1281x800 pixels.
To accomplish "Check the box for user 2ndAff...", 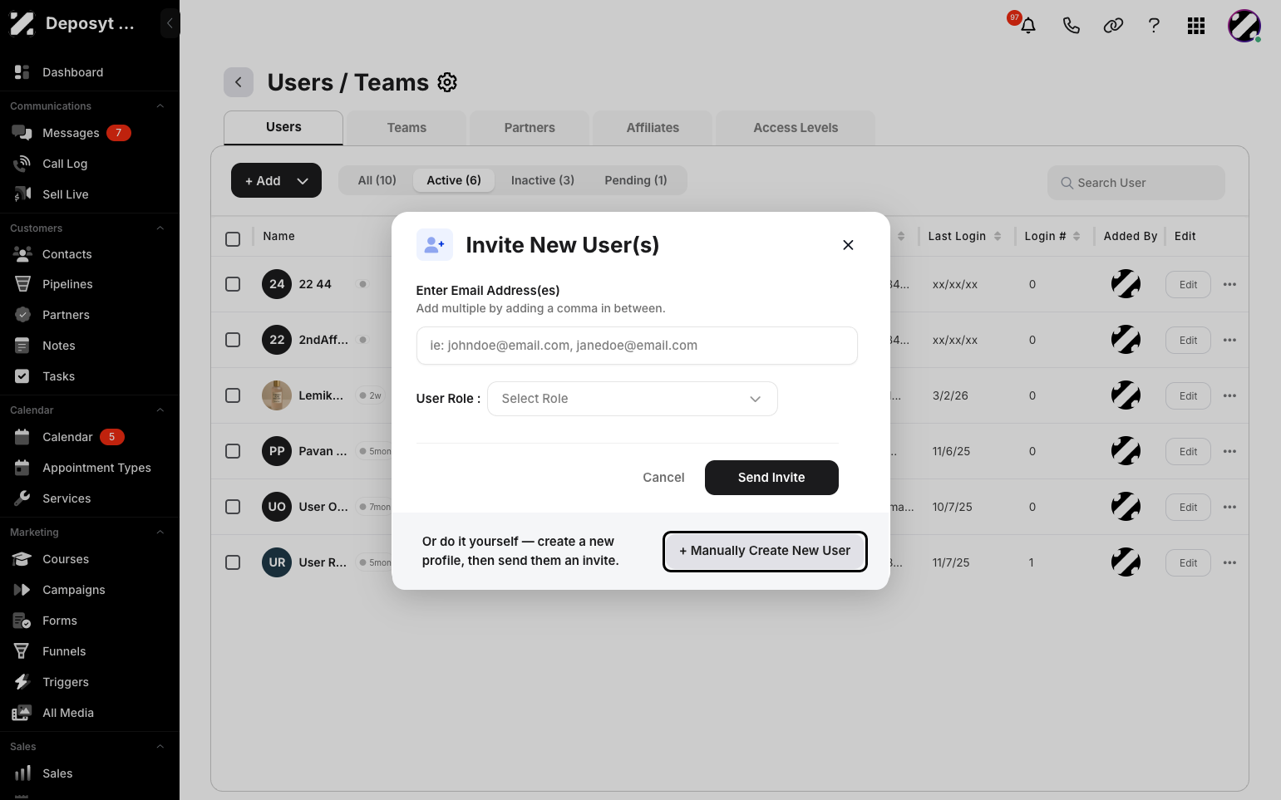I will pyautogui.click(x=233, y=340).
